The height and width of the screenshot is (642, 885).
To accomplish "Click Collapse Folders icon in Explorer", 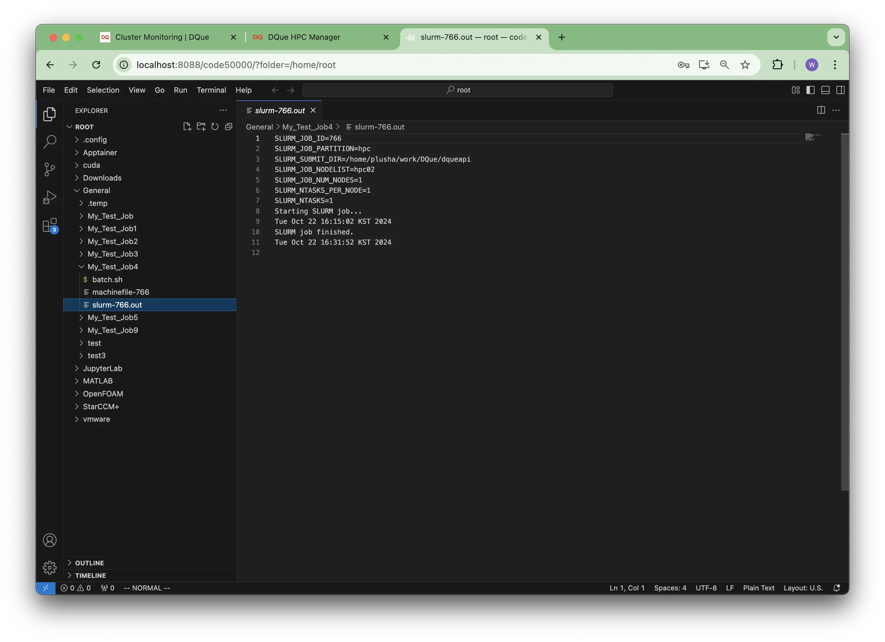I will pyautogui.click(x=229, y=126).
